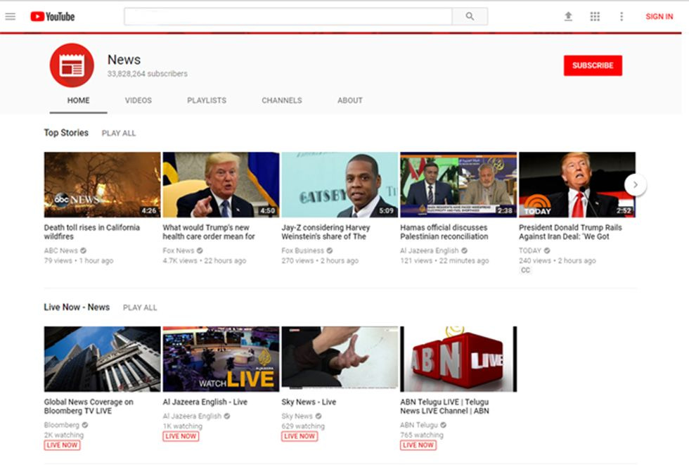The width and height of the screenshot is (689, 465).
Task: Click verified badge next to Fox Business
Action: (330, 250)
